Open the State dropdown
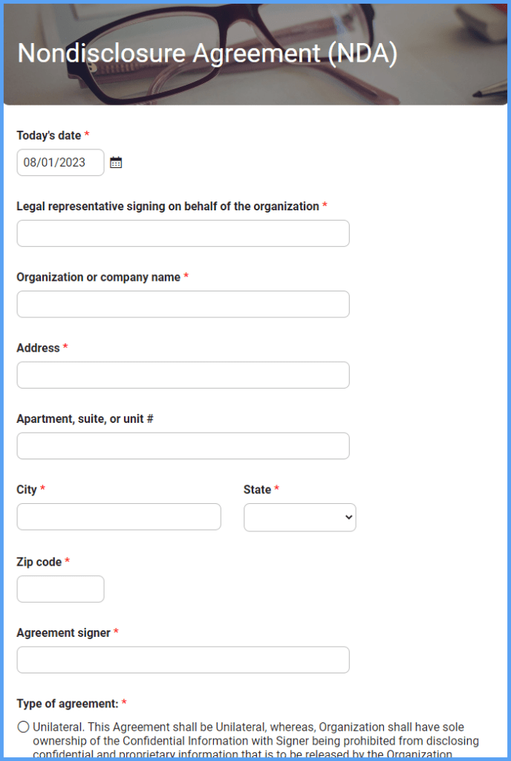The width and height of the screenshot is (511, 761). [299, 517]
